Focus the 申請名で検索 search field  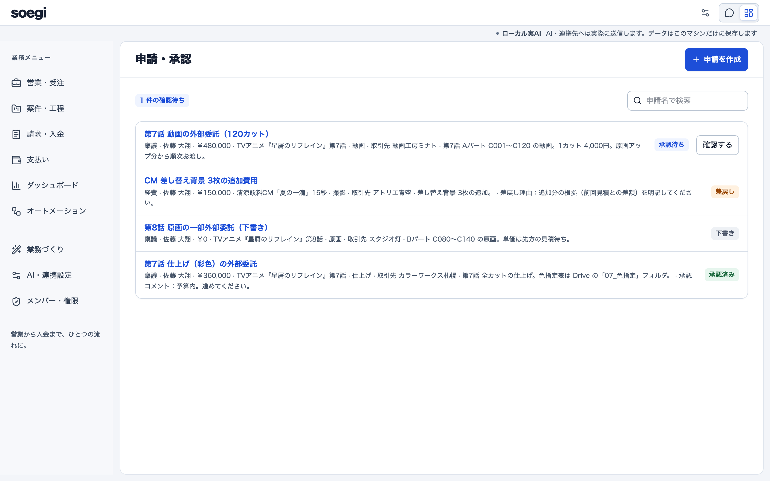coord(687,100)
